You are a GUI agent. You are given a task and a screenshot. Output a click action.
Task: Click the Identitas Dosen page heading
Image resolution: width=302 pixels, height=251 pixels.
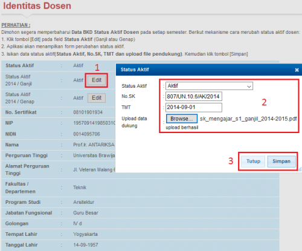coord(37,5)
